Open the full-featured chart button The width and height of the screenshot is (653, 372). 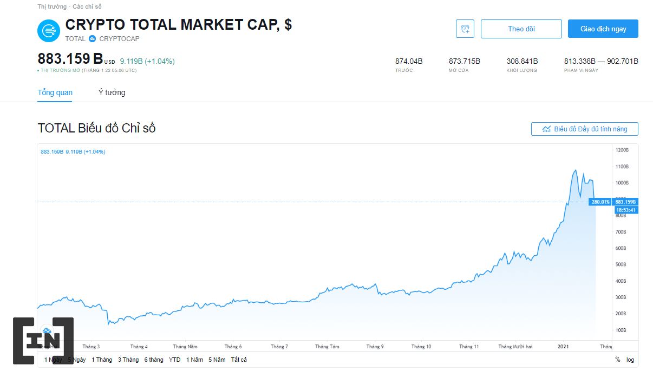pyautogui.click(x=584, y=129)
